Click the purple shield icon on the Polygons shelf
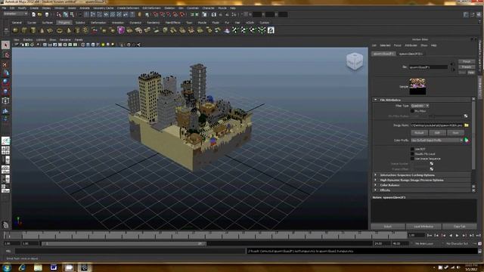The height and width of the screenshot is (272, 484). [121, 30]
